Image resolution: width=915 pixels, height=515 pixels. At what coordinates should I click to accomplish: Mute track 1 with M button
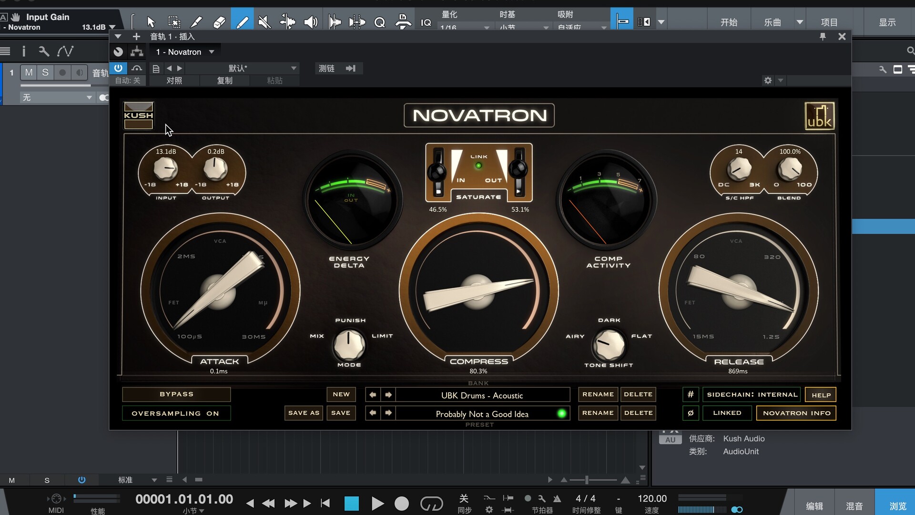click(29, 72)
